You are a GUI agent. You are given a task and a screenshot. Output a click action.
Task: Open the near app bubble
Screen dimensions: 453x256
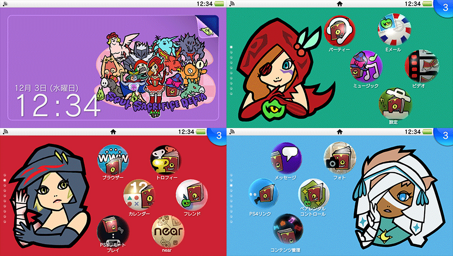click(x=168, y=231)
